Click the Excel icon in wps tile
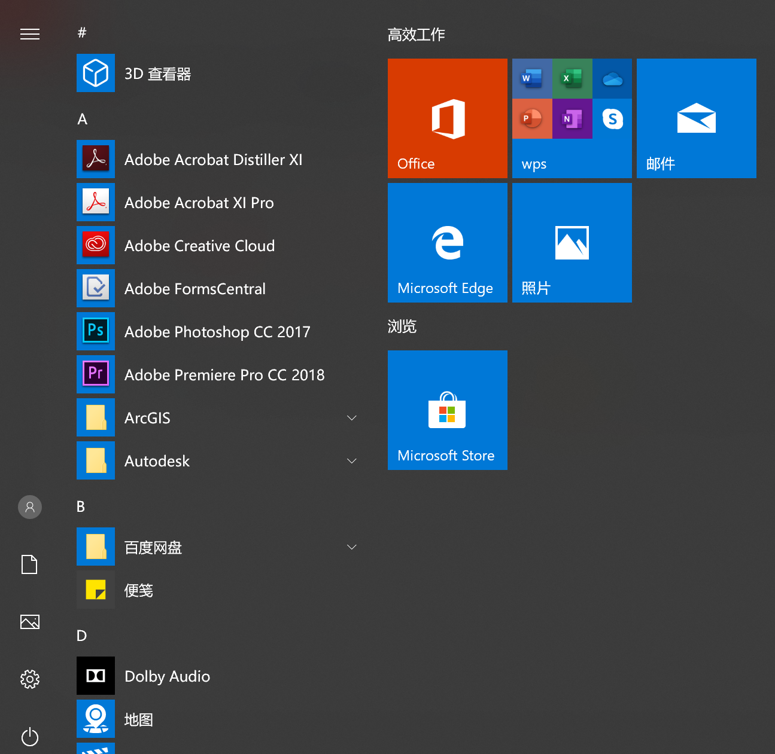775x754 pixels. [572, 78]
